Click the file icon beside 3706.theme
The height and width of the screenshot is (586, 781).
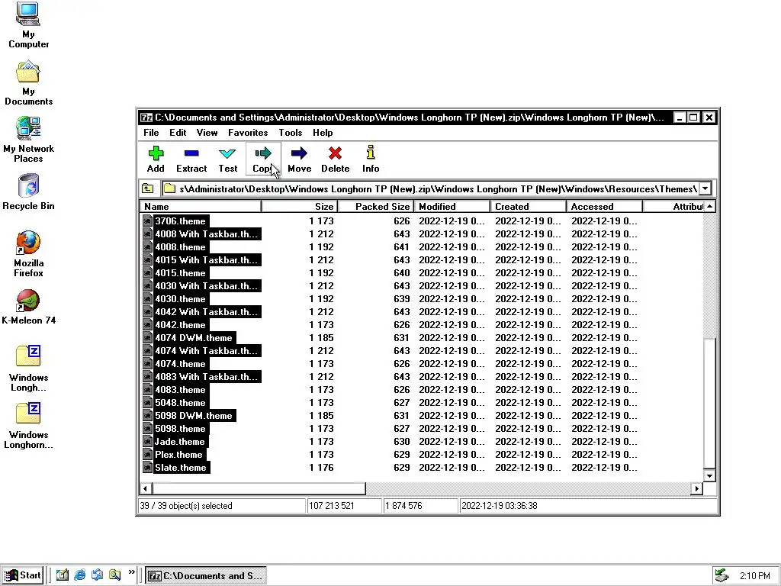[x=147, y=221]
